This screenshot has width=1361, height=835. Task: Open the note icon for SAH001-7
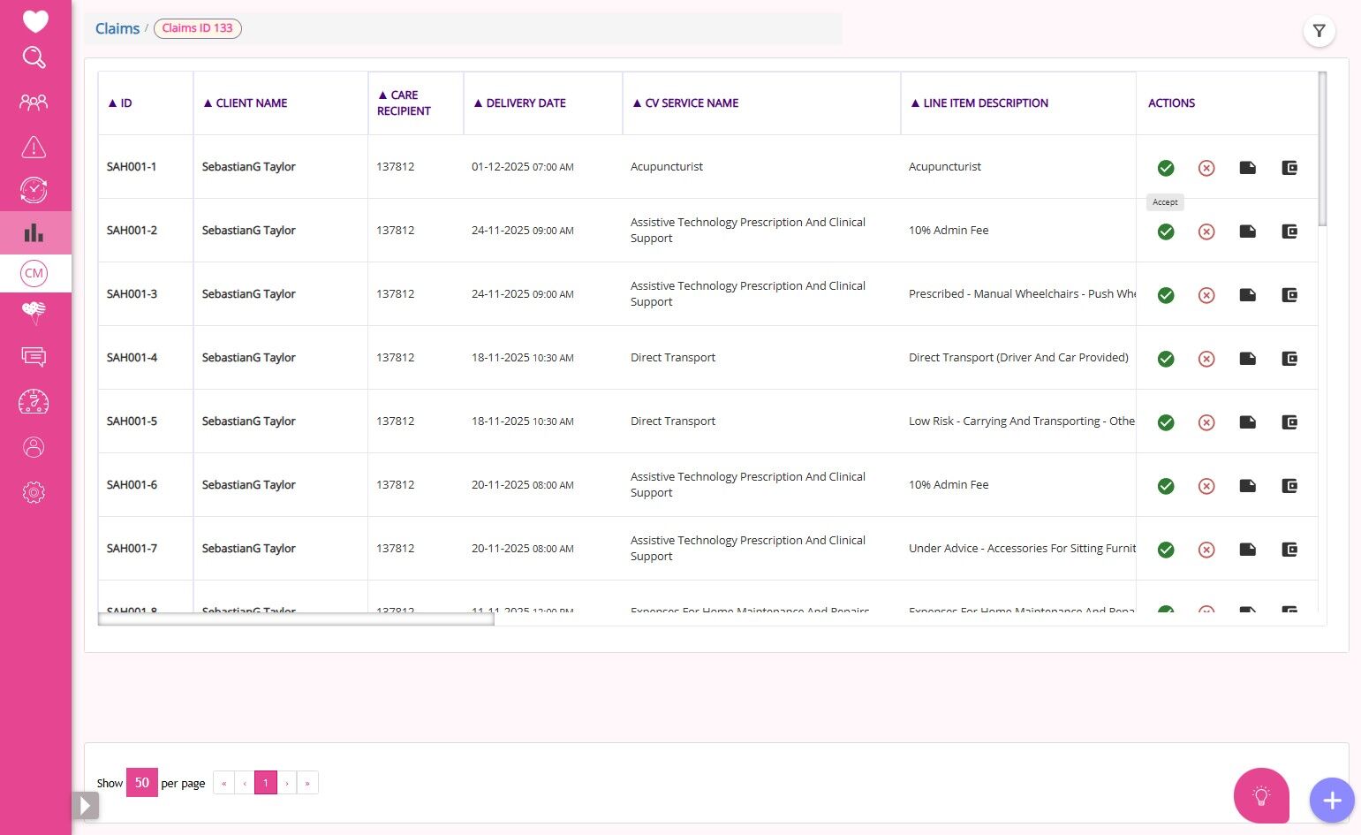(x=1247, y=549)
